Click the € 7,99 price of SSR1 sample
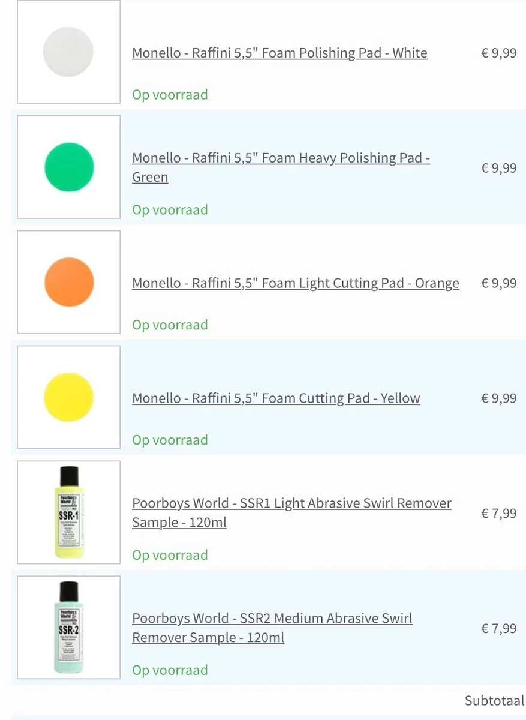 tap(498, 514)
